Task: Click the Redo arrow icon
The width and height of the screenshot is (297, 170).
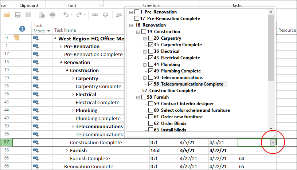Action: tap(79, 15)
